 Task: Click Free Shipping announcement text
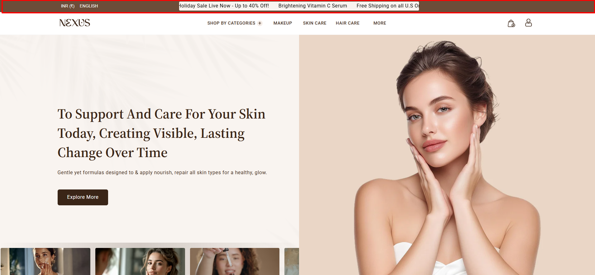click(x=388, y=6)
